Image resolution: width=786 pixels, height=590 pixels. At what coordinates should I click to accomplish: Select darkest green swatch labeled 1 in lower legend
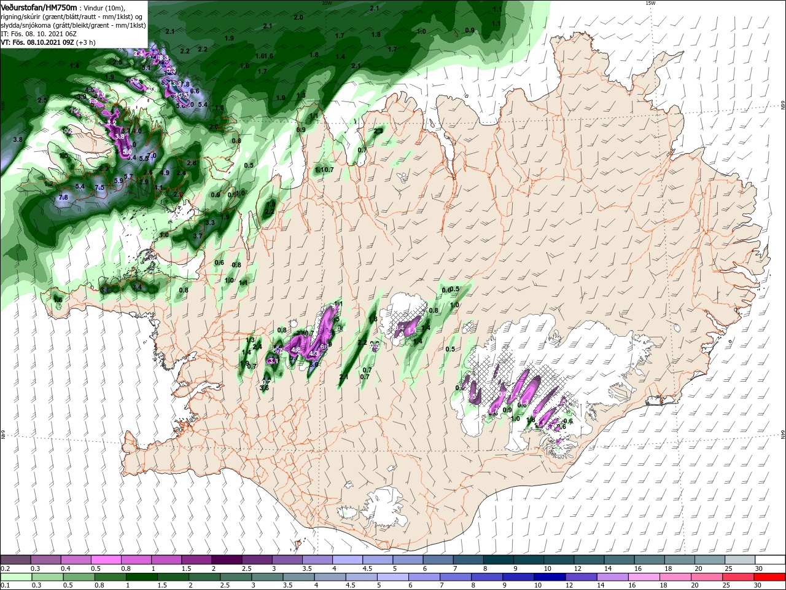(x=142, y=577)
